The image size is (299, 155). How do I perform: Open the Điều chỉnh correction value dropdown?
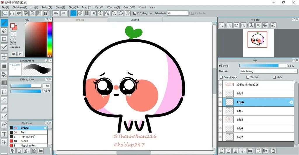tap(178, 13)
